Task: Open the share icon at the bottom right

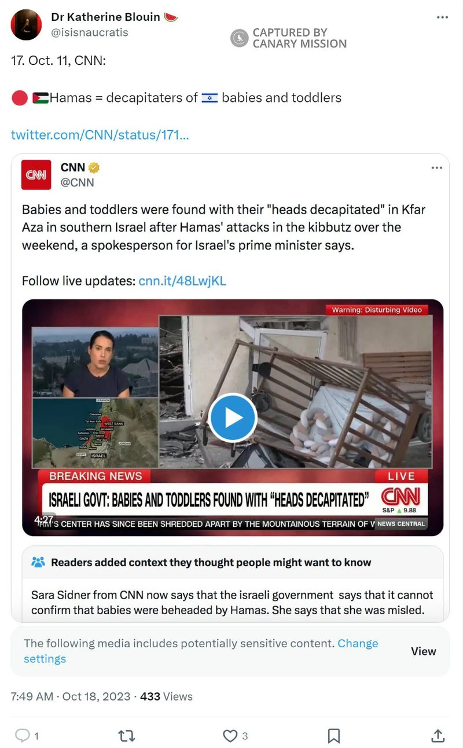Action: pos(438,735)
